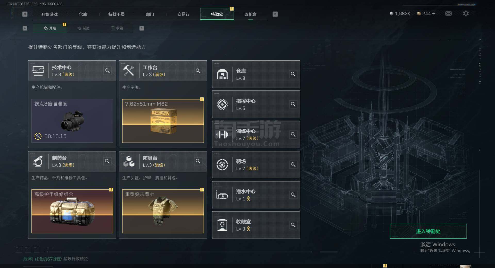Image resolution: width=495 pixels, height=268 pixels.
Task: Switch to the 仓库 top menu tab
Action: 83,14
